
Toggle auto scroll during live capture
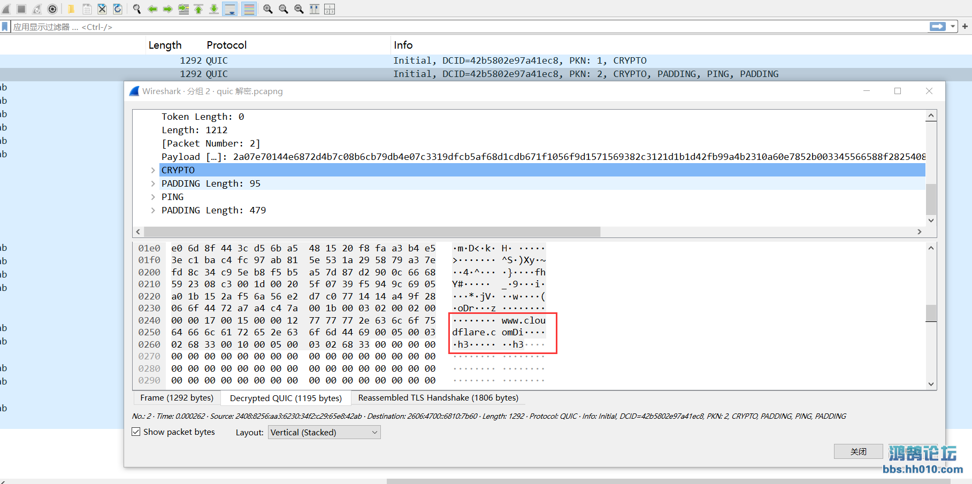[230, 9]
